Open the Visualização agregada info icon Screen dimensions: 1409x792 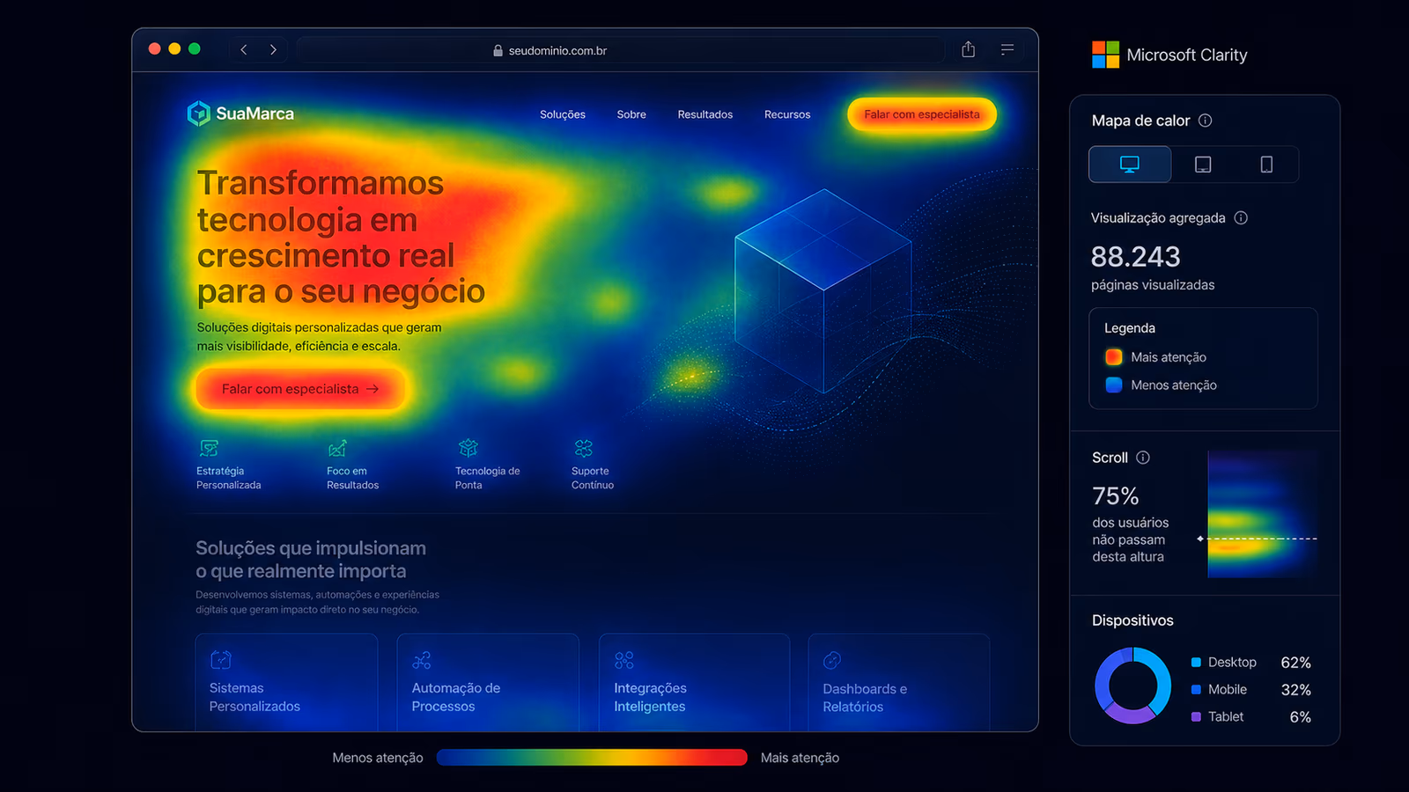click(x=1242, y=217)
